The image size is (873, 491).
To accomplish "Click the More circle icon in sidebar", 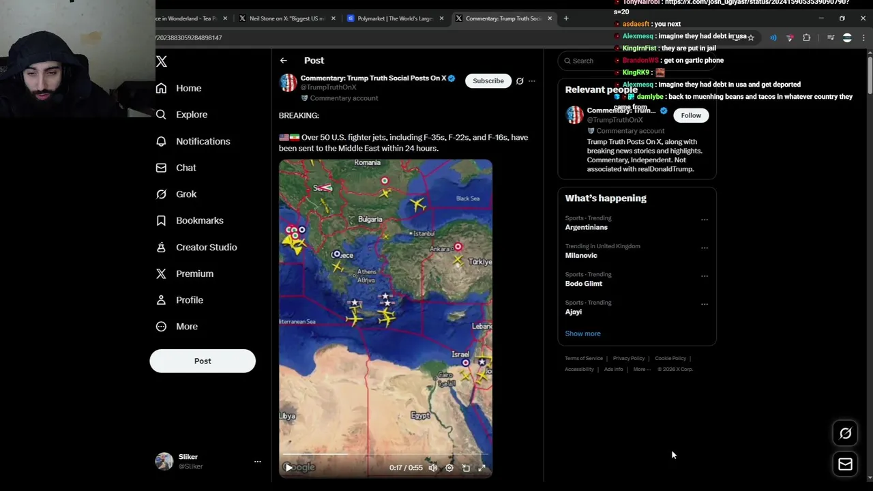I will click(161, 327).
